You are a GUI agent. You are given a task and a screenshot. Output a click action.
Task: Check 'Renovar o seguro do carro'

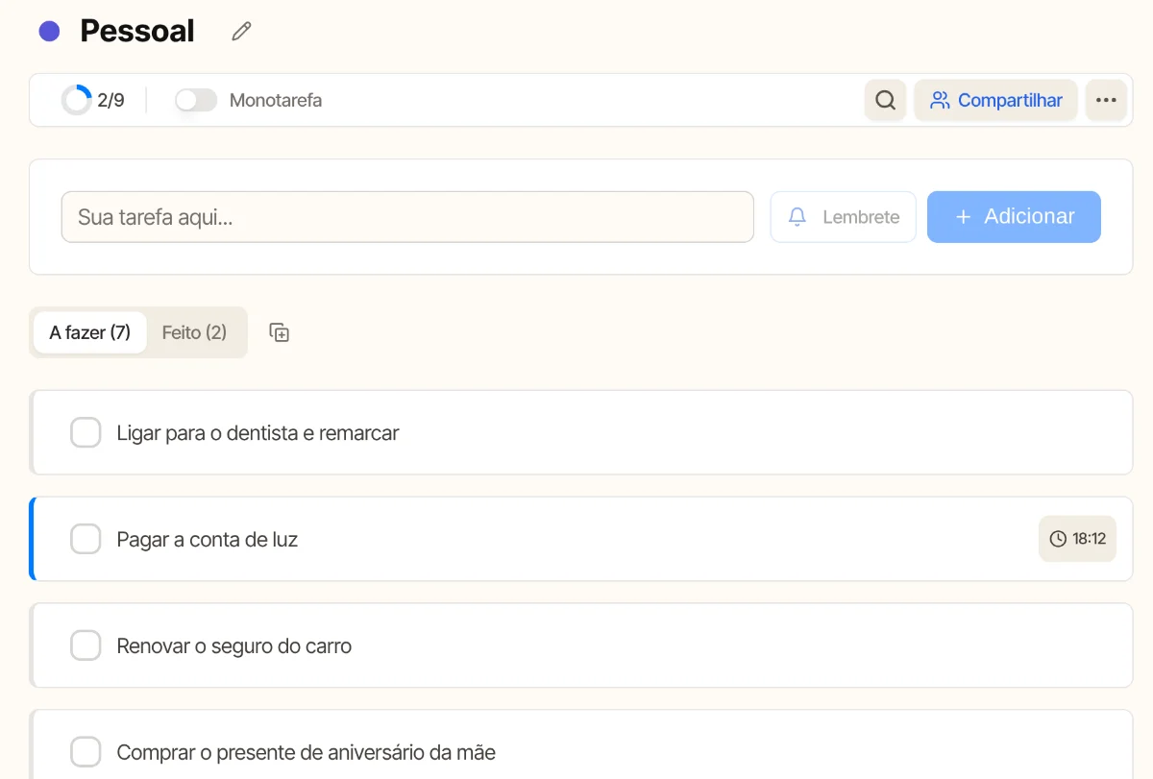[86, 645]
